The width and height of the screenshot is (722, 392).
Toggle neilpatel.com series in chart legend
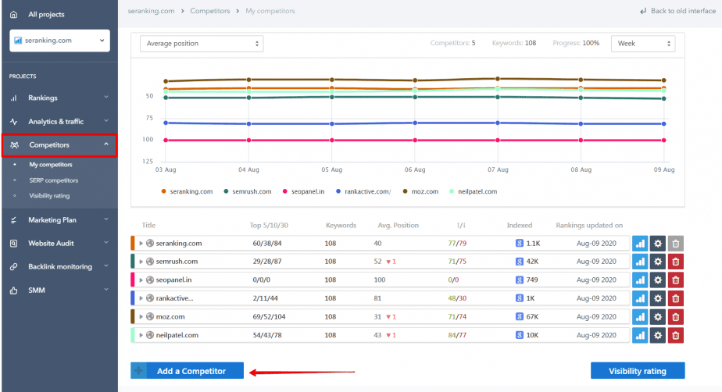tap(473, 191)
